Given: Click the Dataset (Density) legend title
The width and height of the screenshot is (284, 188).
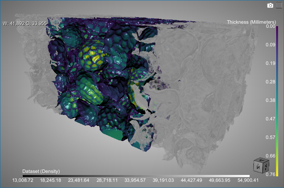Looking at the screenshot, I should click(41, 171).
